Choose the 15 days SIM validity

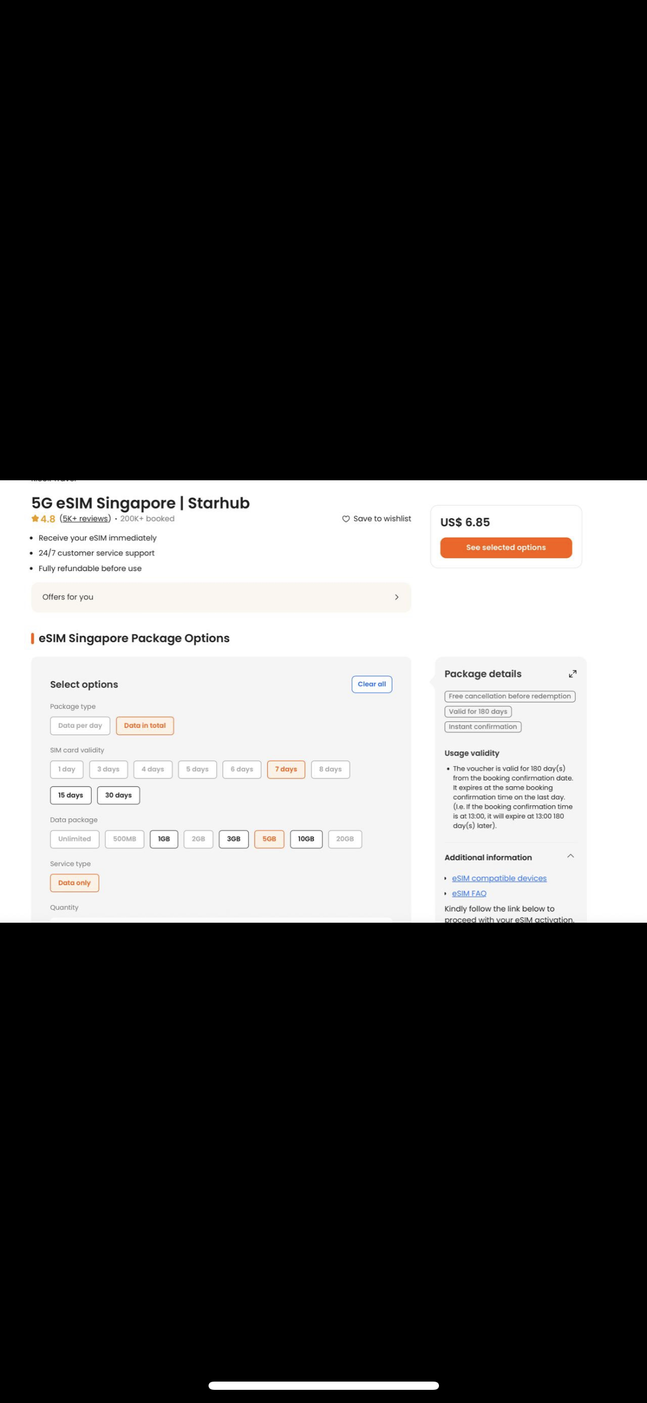point(71,795)
